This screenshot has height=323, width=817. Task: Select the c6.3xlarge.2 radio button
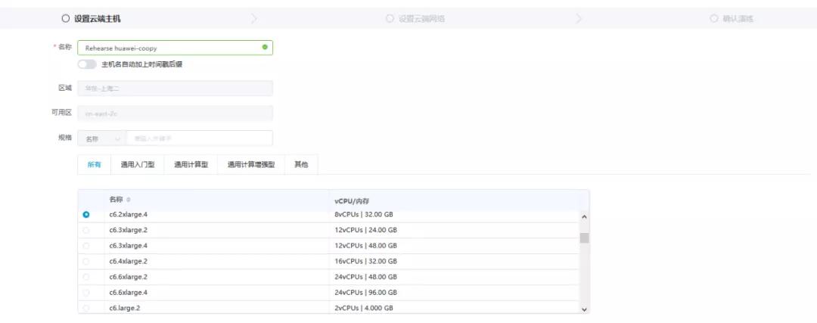point(86,230)
